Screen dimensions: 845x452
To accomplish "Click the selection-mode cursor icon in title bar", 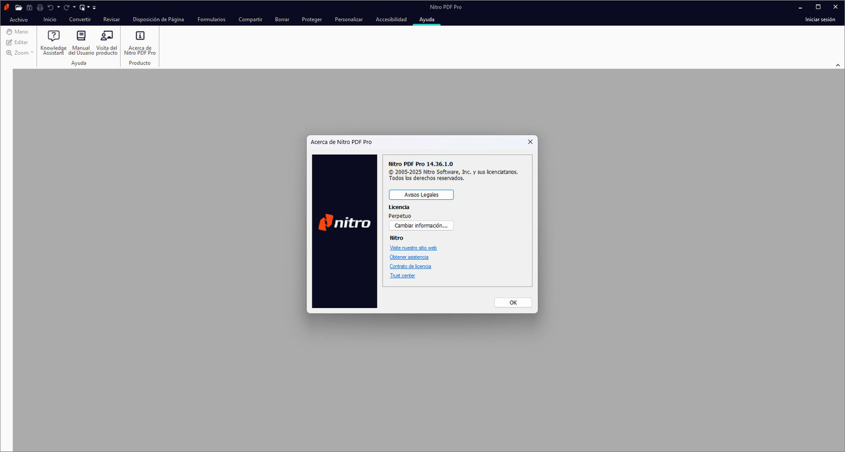I will (x=83, y=7).
